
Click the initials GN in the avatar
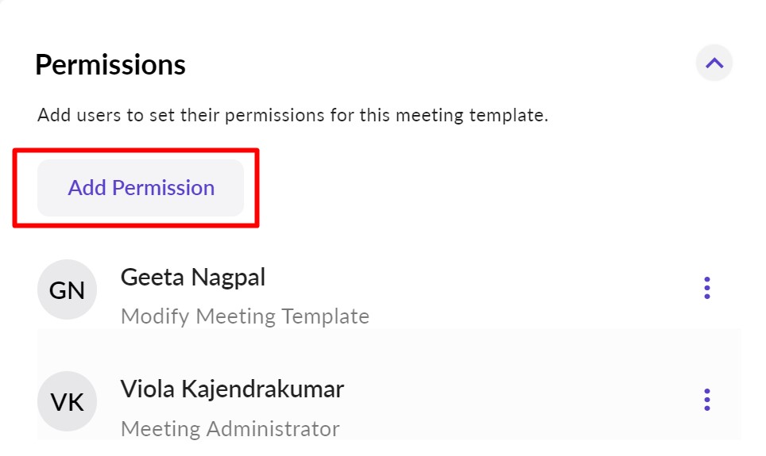click(x=67, y=290)
